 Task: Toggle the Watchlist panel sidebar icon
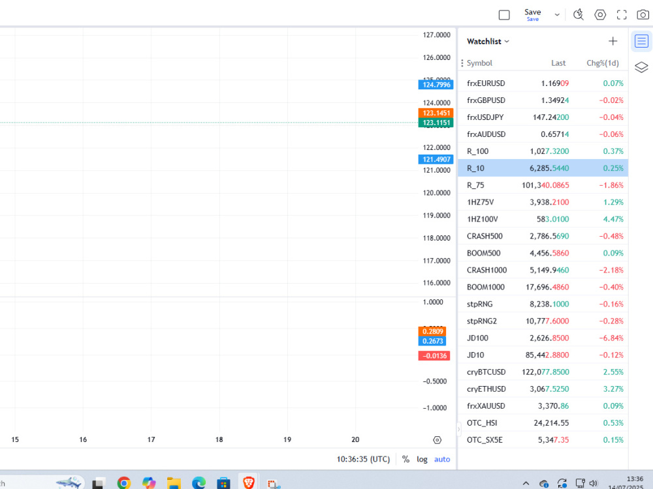tap(641, 41)
